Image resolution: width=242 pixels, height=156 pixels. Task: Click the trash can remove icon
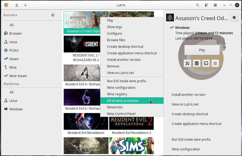click(215, 63)
